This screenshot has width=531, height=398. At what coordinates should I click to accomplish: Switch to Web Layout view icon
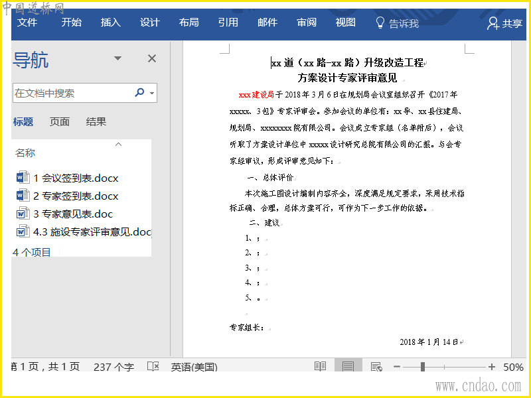coord(376,367)
